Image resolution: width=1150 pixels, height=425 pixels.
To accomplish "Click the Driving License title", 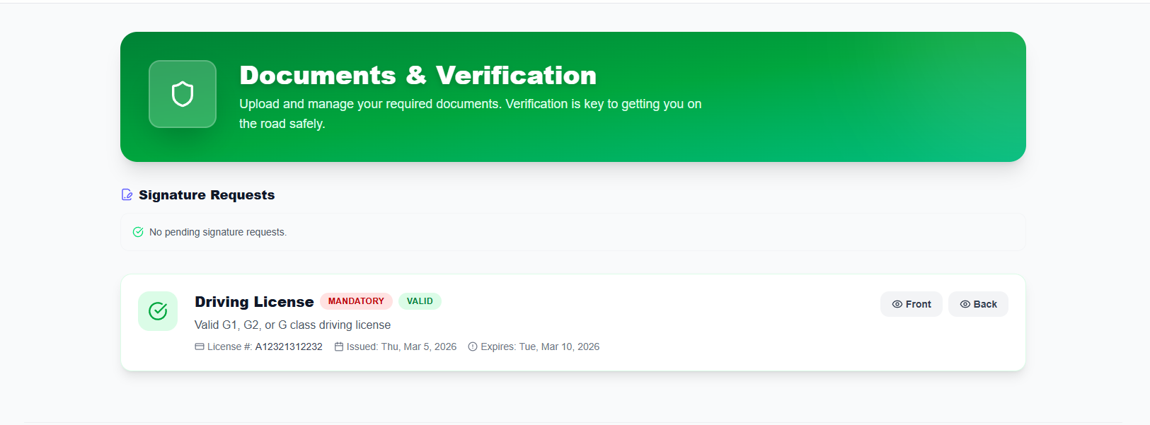I will pos(254,302).
